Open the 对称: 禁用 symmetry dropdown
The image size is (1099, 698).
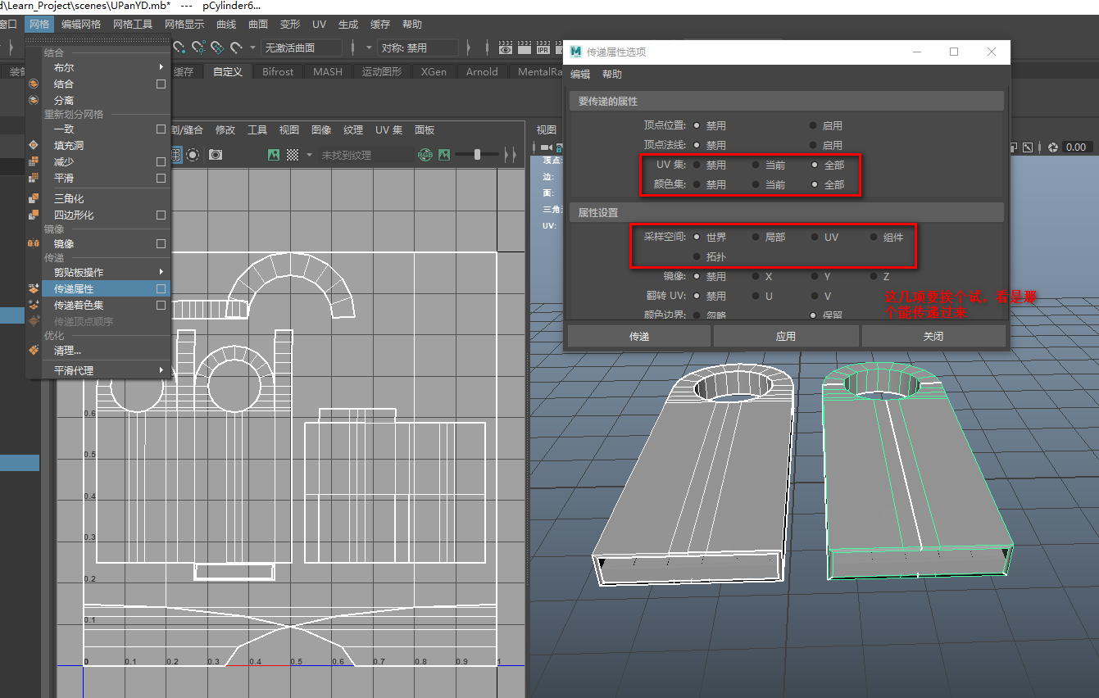coord(418,48)
